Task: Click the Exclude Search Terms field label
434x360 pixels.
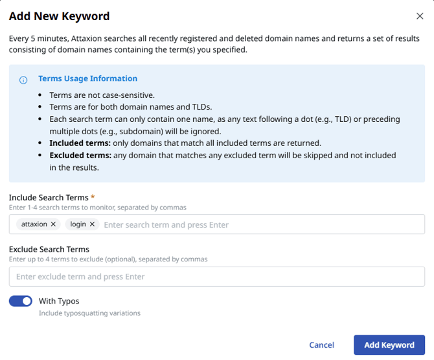Action: (49, 249)
